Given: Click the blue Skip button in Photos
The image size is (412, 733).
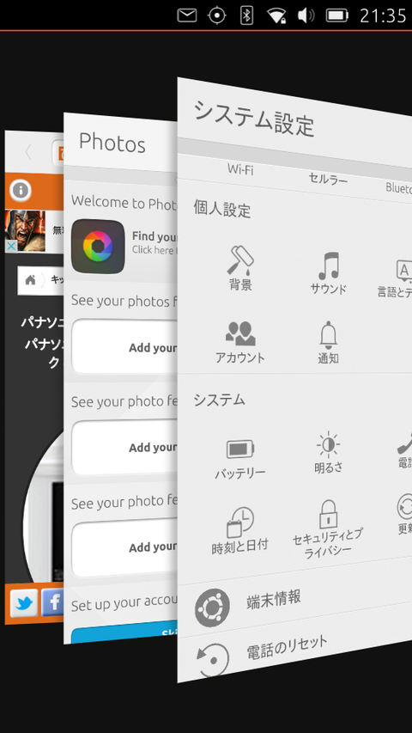Looking at the screenshot, I should click(x=124, y=632).
